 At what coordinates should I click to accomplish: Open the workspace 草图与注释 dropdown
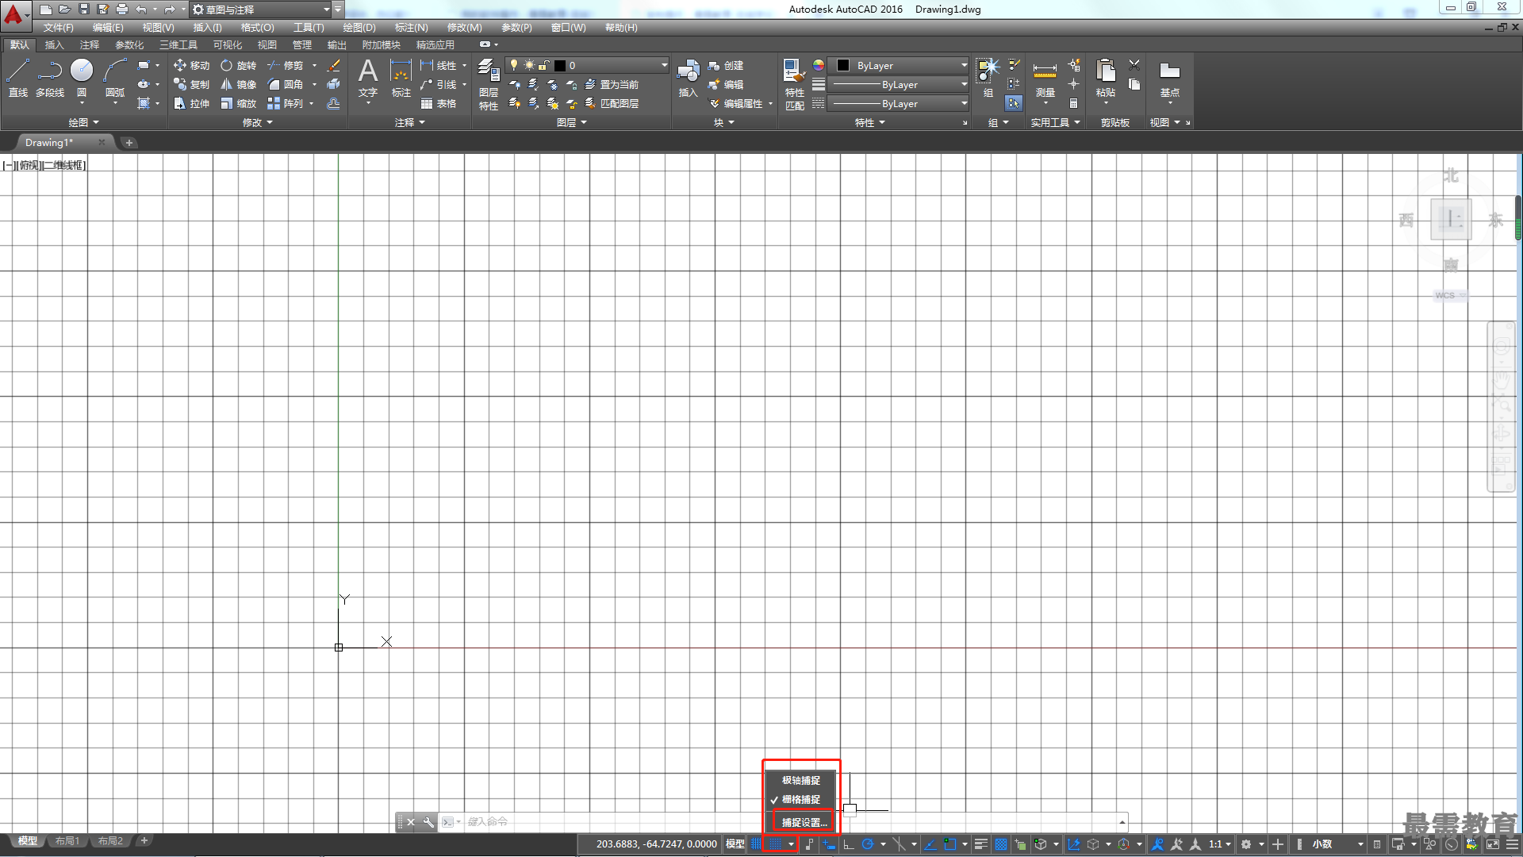point(261,10)
